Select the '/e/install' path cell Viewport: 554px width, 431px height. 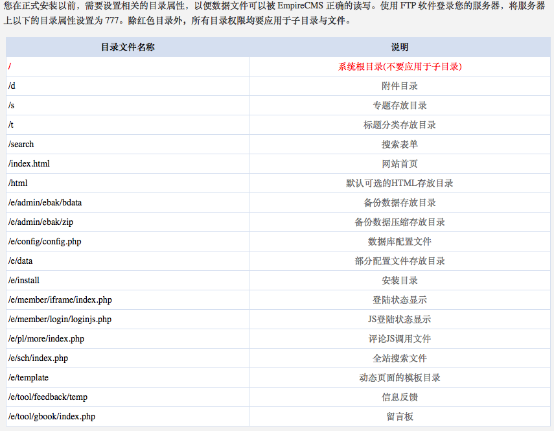[x=128, y=280]
